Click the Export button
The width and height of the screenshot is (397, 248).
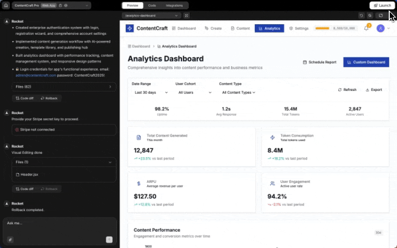coord(374,89)
